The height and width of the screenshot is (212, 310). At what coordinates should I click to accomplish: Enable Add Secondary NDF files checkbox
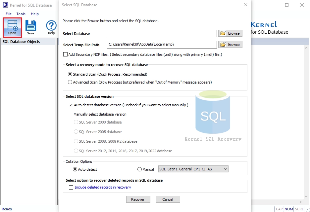pyautogui.click(x=66, y=54)
